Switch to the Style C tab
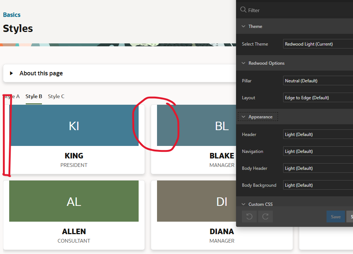The image size is (353, 254). 56,96
